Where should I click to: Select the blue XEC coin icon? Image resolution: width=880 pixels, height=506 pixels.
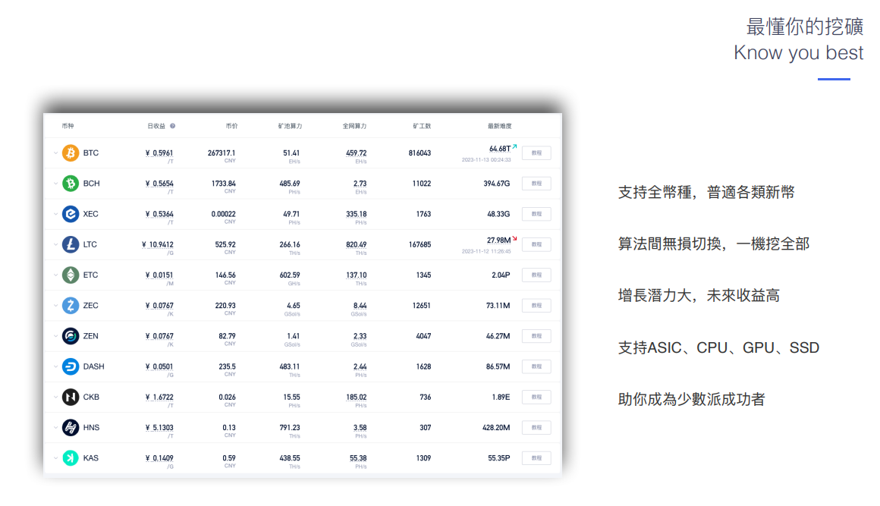(x=71, y=214)
